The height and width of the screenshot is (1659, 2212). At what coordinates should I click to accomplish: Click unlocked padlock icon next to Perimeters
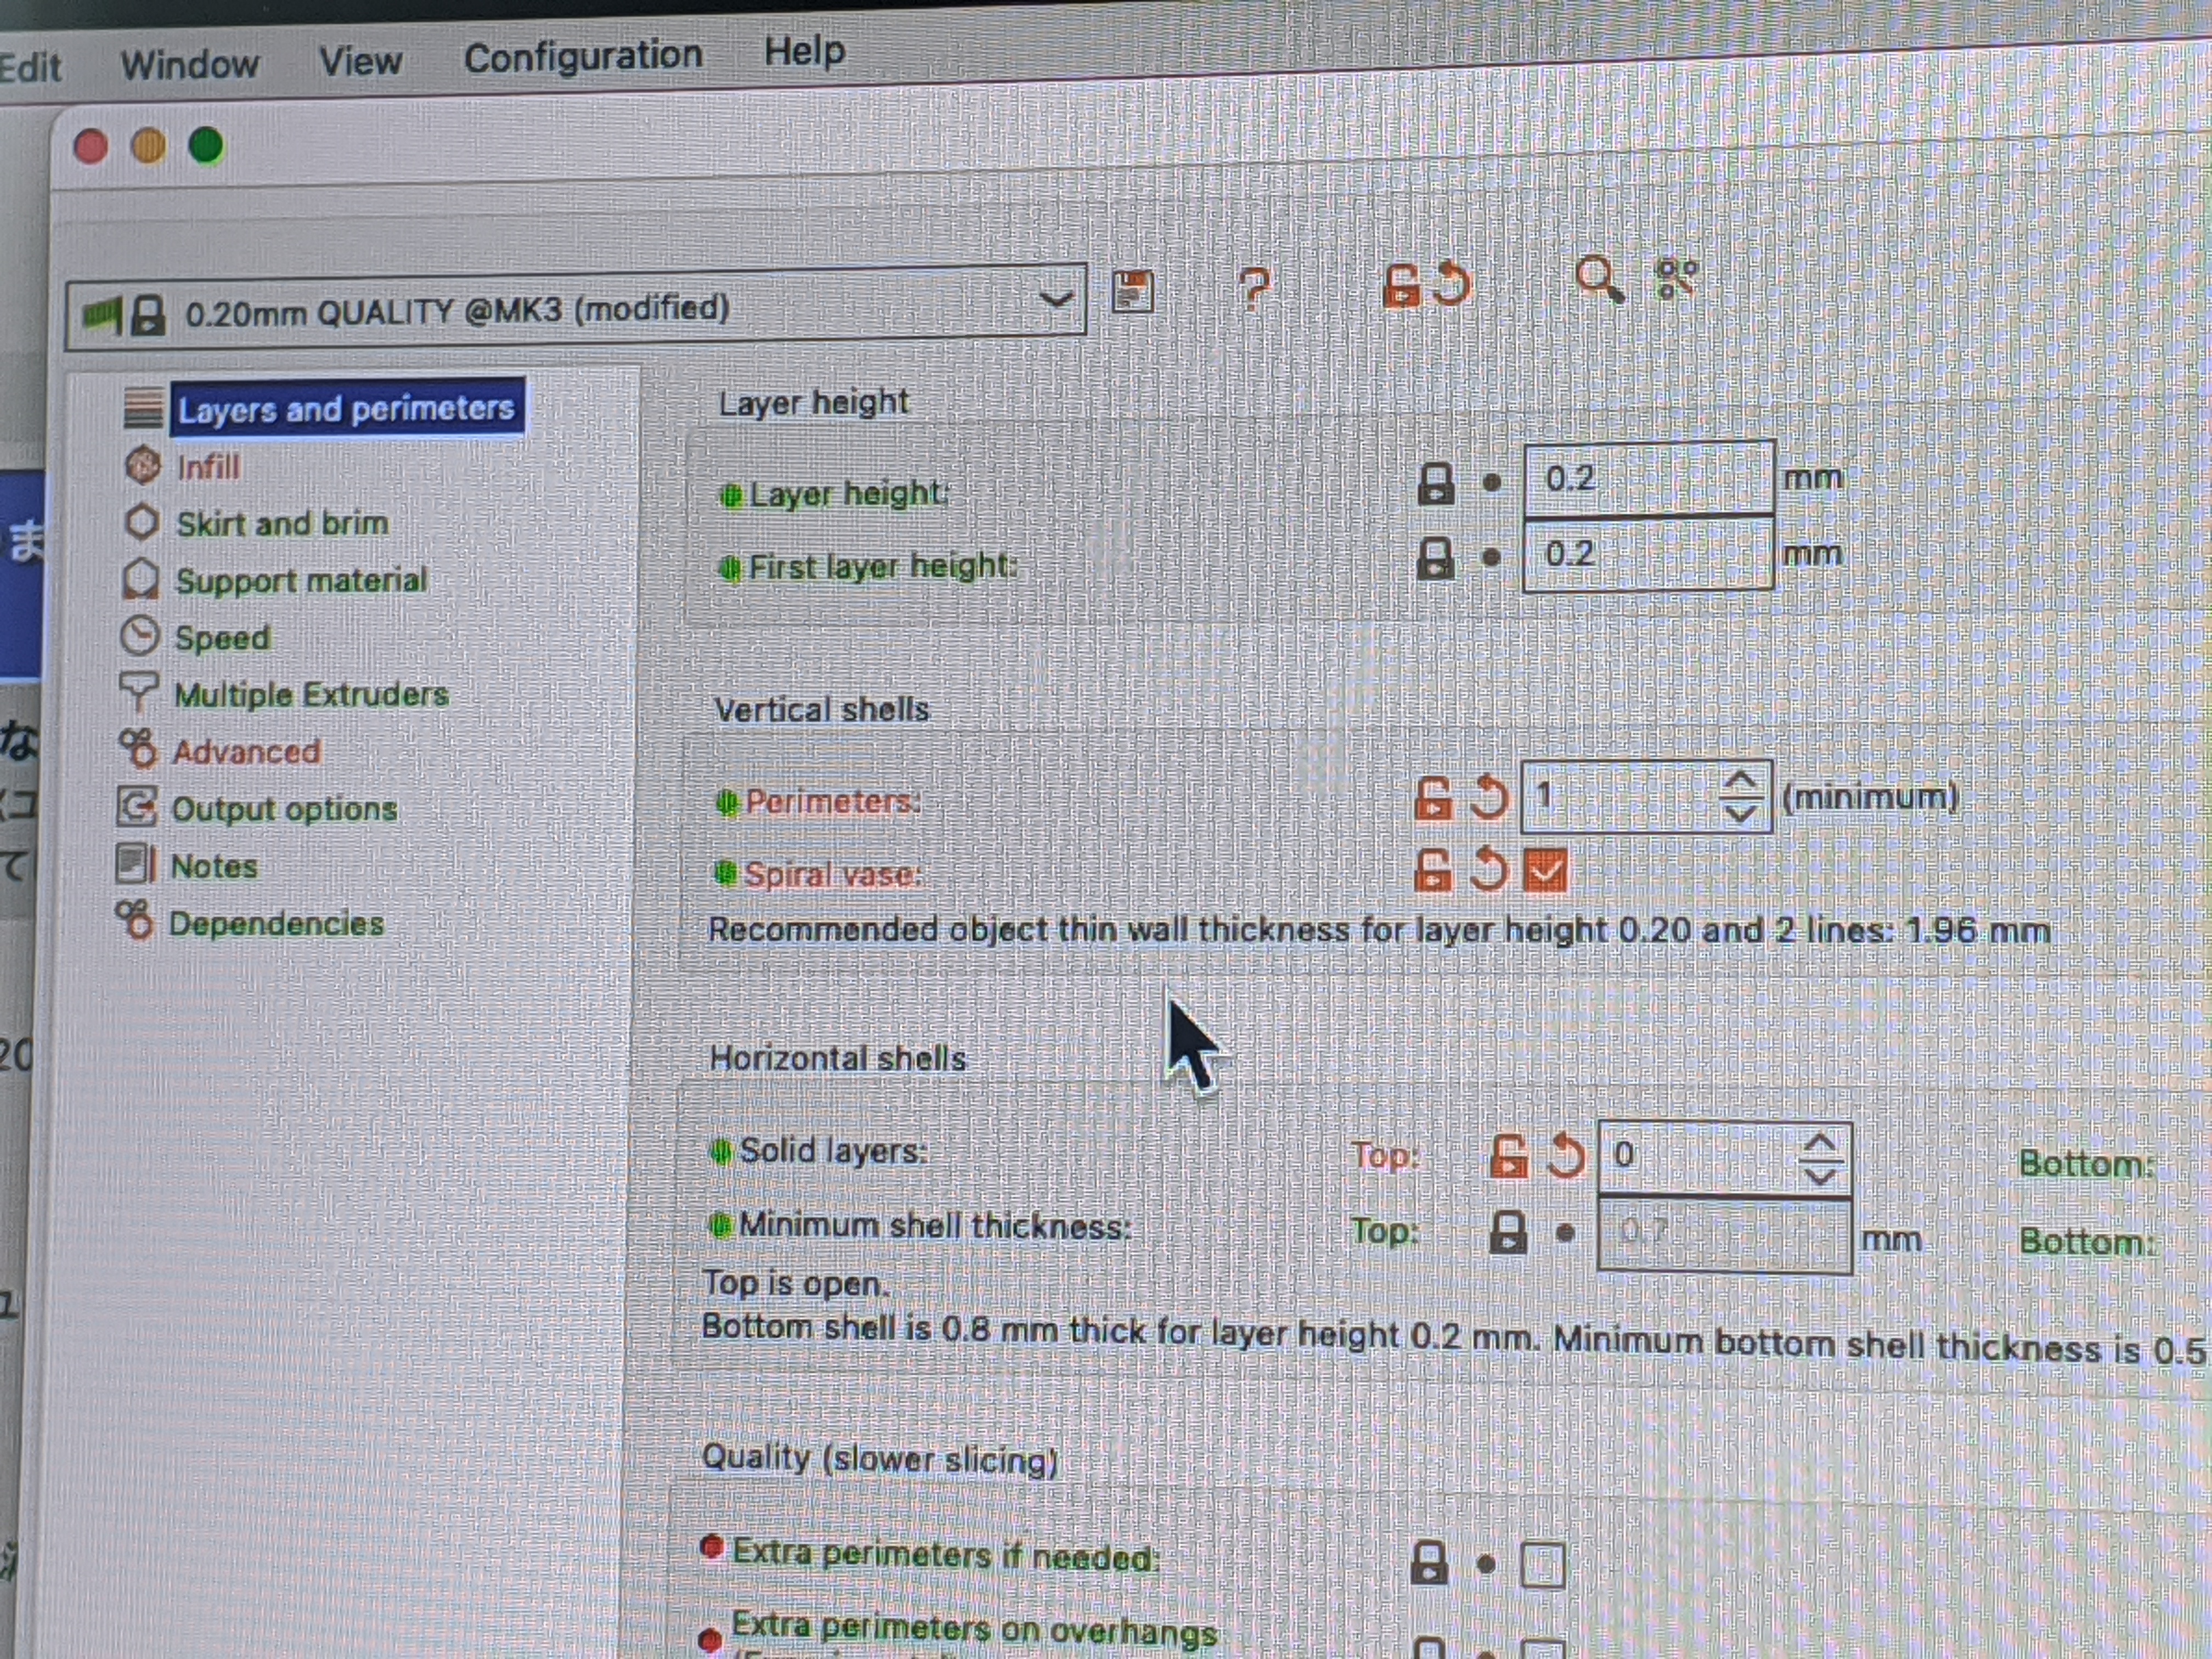1432,799
